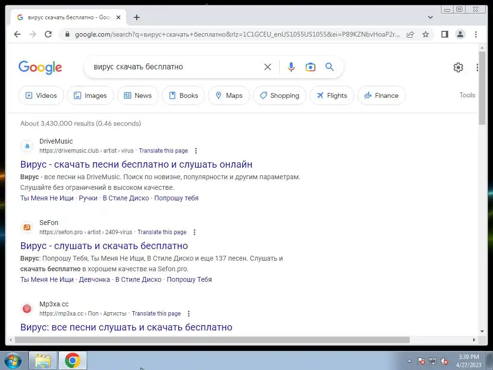Open the network tray icon

coord(433,361)
